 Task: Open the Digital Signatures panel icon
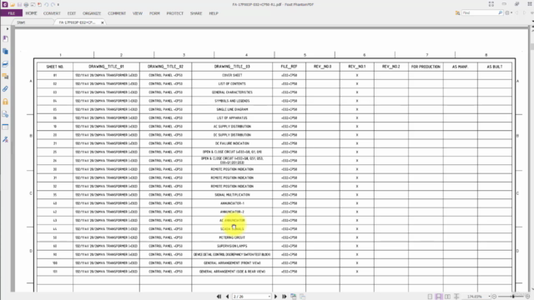pyautogui.click(x=6, y=114)
